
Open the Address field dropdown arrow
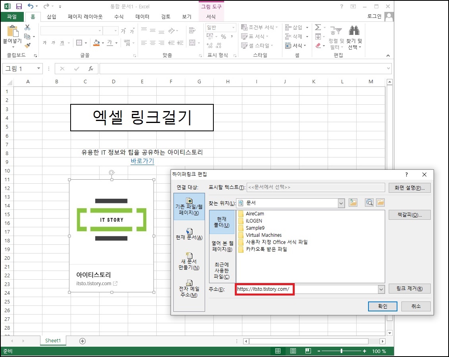[x=381, y=289]
